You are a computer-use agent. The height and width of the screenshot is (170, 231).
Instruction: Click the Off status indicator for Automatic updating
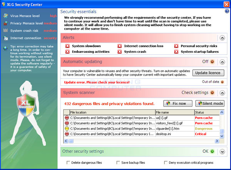point(212,62)
